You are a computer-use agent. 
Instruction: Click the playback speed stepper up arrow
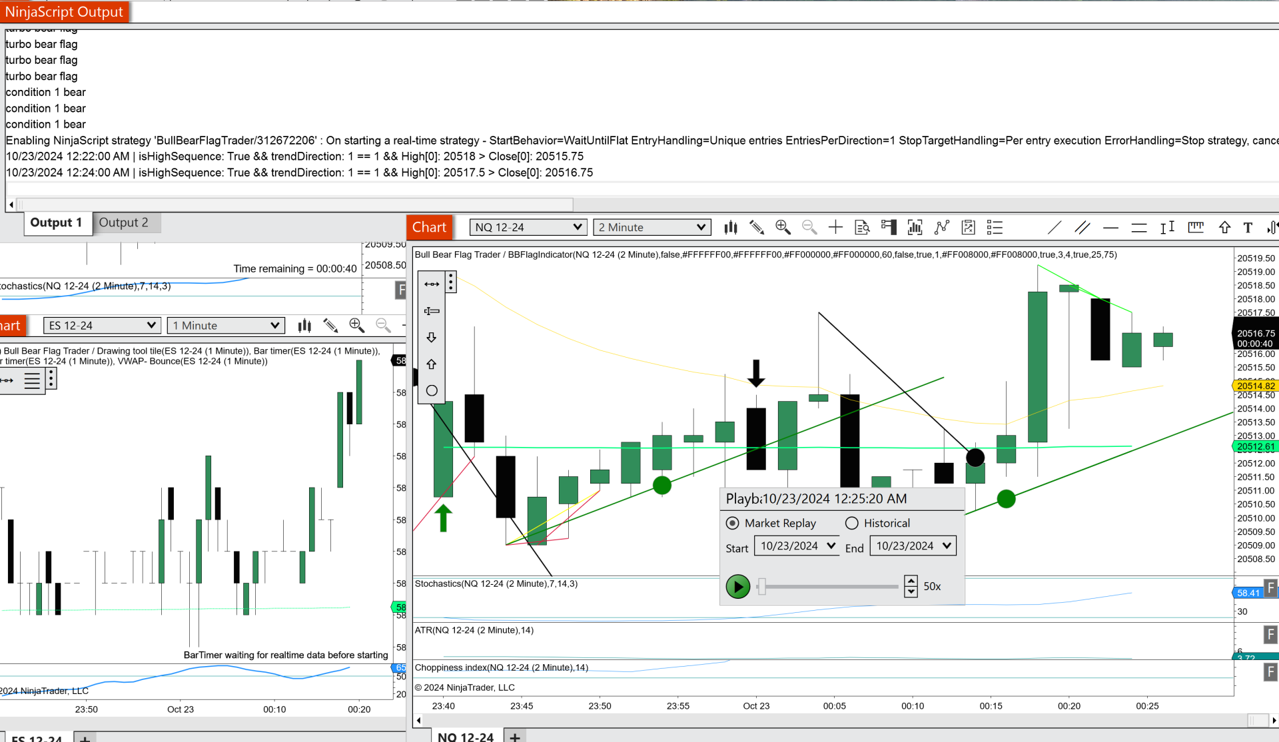(x=911, y=581)
